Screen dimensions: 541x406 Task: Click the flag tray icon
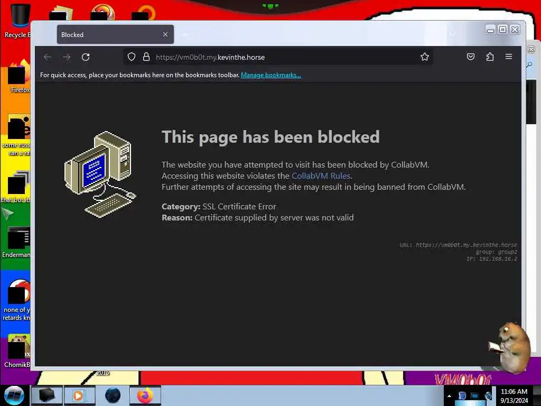(x=462, y=395)
